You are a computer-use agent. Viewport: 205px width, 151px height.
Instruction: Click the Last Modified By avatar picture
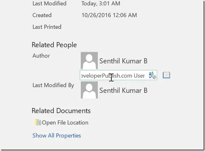[x=89, y=90]
